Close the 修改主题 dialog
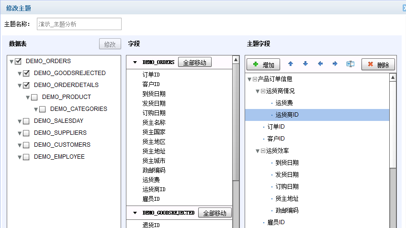 (x=404, y=8)
